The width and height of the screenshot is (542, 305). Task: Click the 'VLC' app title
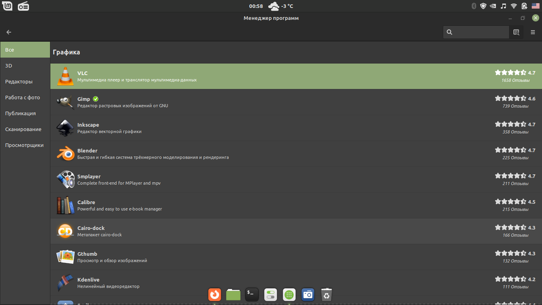[x=82, y=73]
